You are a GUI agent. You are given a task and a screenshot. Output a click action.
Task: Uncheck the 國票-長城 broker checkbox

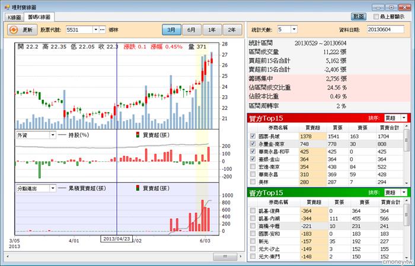[253, 136]
